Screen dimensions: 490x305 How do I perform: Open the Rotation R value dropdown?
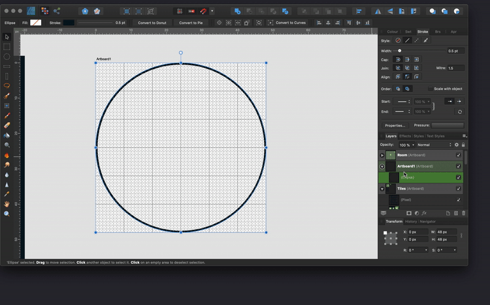click(426, 250)
